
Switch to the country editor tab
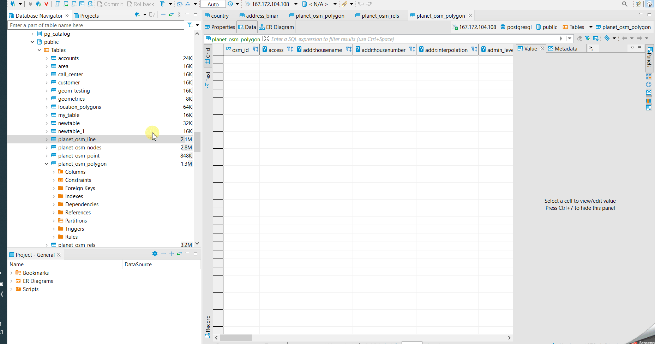[217, 16]
